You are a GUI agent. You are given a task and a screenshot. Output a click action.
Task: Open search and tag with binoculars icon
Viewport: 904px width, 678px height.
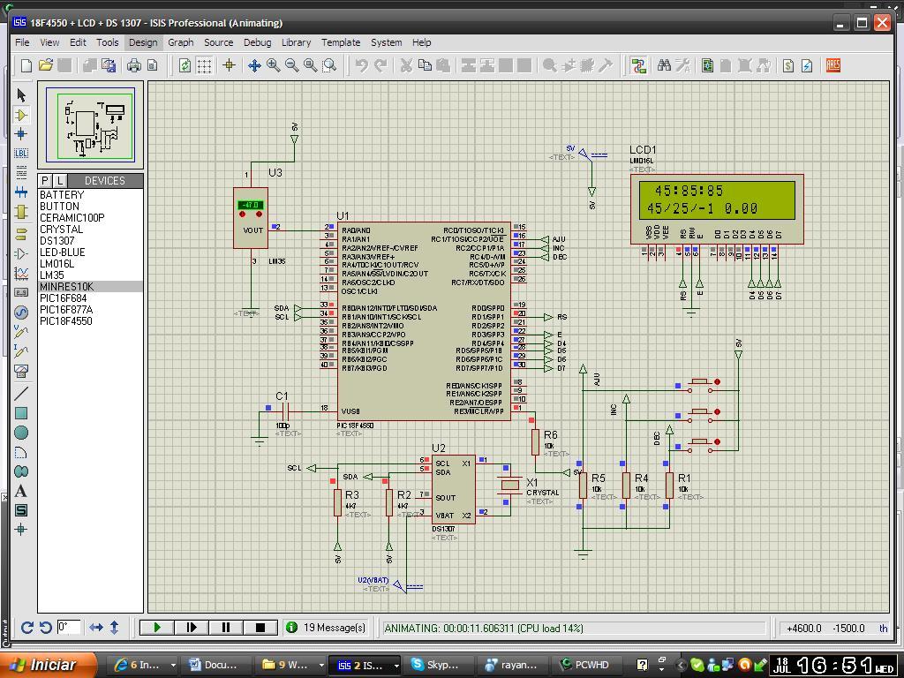pyautogui.click(x=664, y=65)
